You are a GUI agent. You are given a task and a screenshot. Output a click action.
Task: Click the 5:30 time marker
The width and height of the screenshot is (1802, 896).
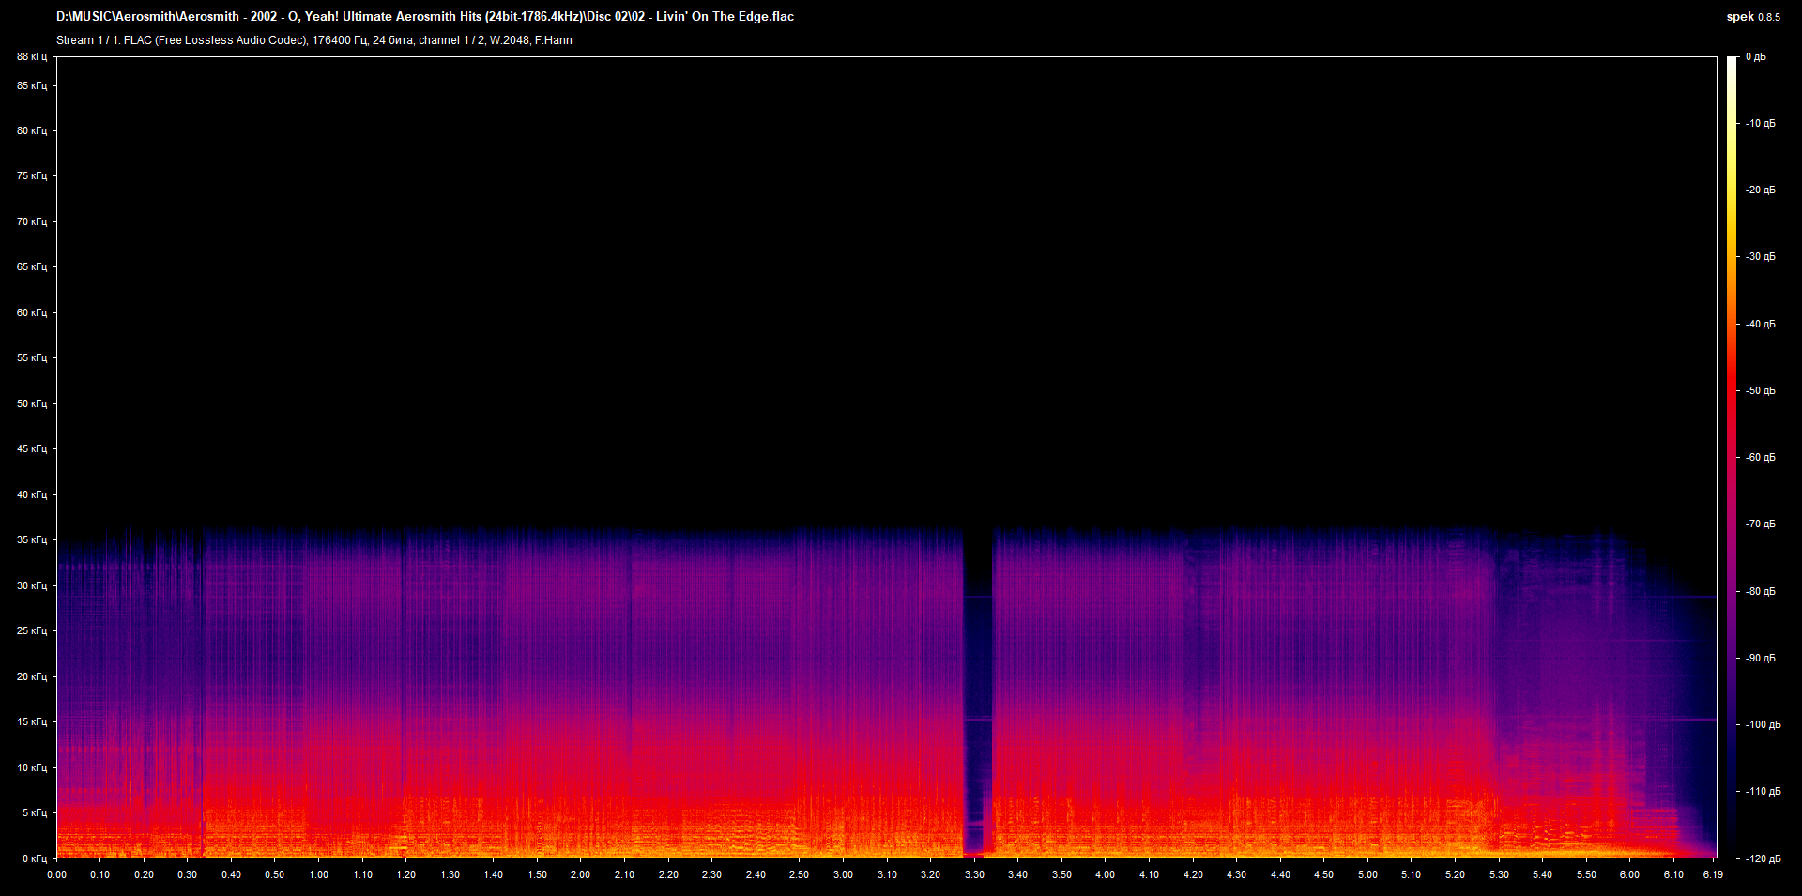[x=1499, y=874]
